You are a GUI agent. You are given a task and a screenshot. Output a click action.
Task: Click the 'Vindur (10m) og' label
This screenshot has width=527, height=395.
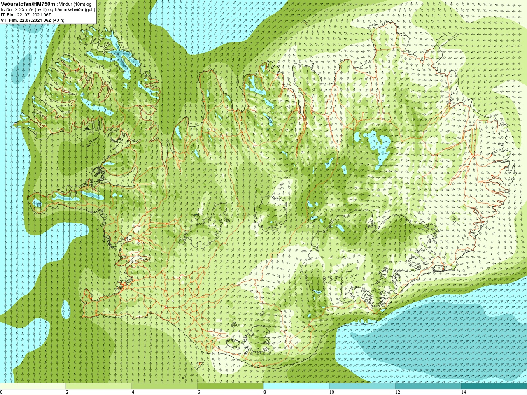pyautogui.click(x=75, y=4)
